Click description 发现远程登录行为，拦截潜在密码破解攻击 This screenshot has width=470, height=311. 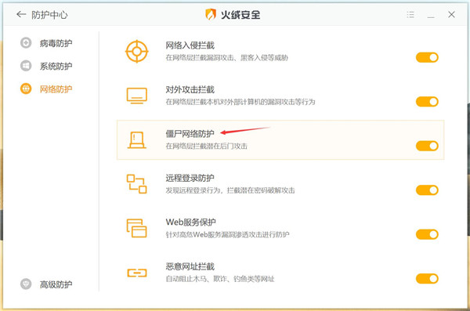pyautogui.click(x=230, y=190)
